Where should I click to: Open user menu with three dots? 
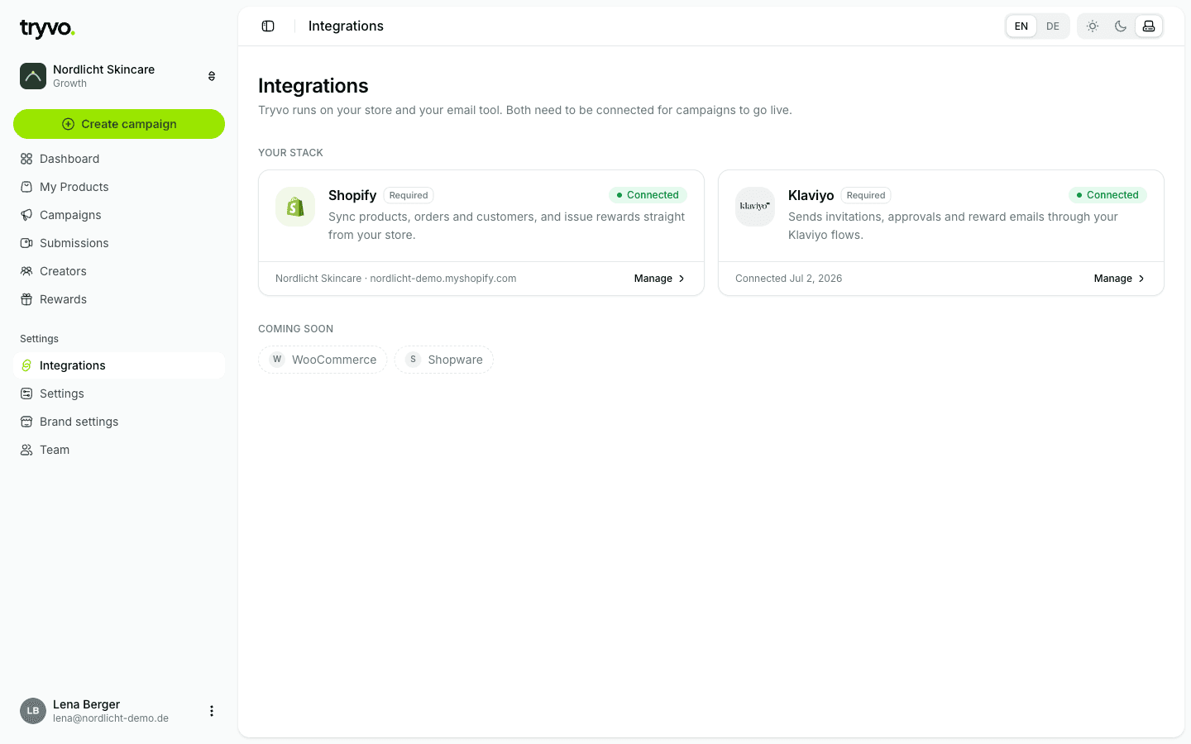(x=212, y=711)
